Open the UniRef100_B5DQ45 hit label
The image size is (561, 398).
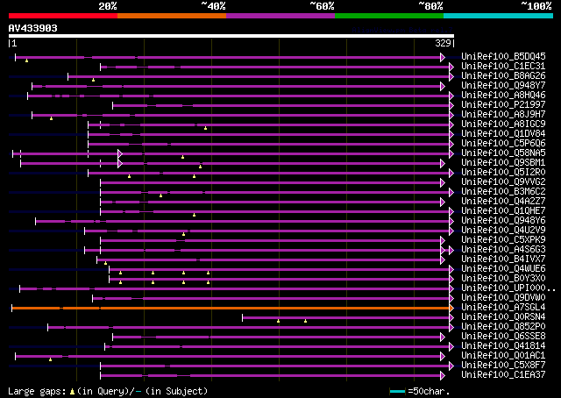tap(503, 57)
